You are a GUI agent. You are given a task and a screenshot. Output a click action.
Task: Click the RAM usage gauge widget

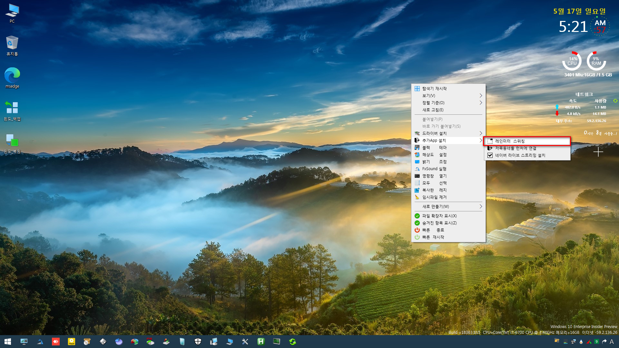[x=596, y=61]
